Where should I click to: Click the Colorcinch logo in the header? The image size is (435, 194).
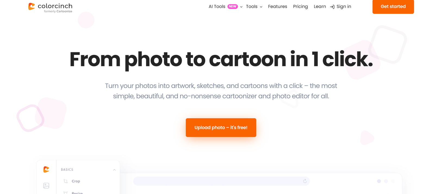pos(50,7)
